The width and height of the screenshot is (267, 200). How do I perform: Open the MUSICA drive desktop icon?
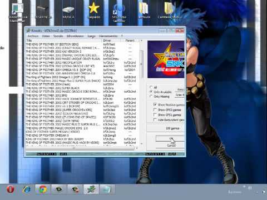[x=68, y=12]
